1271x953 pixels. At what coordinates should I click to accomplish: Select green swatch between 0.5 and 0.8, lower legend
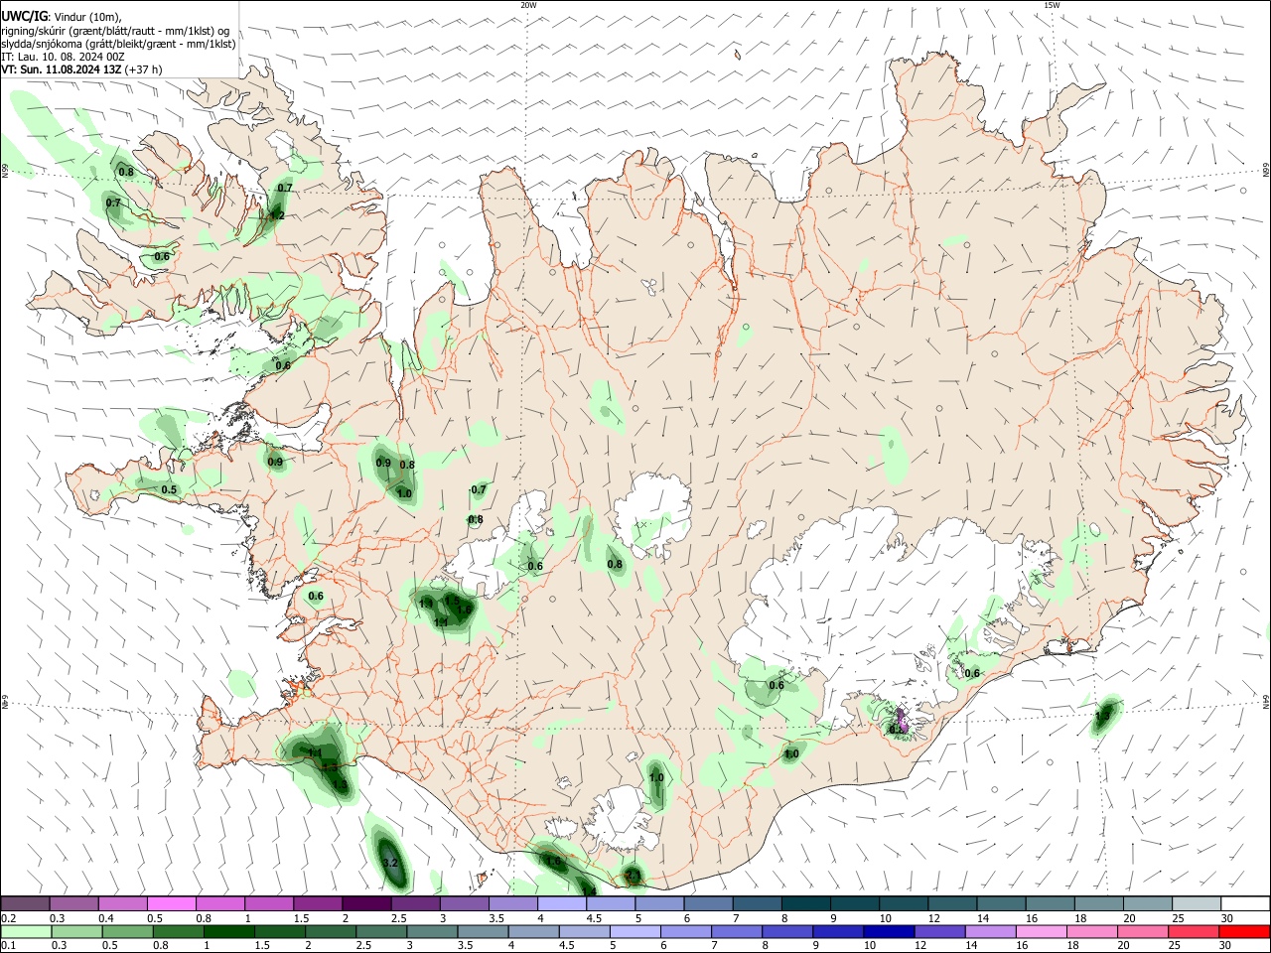click(x=127, y=931)
